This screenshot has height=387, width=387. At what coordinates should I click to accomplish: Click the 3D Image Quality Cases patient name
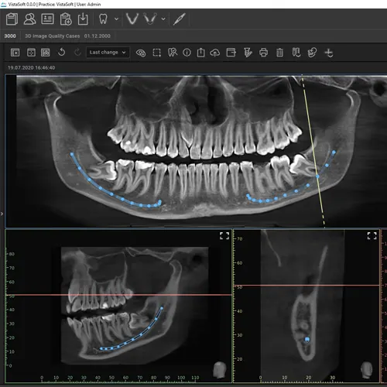point(53,36)
